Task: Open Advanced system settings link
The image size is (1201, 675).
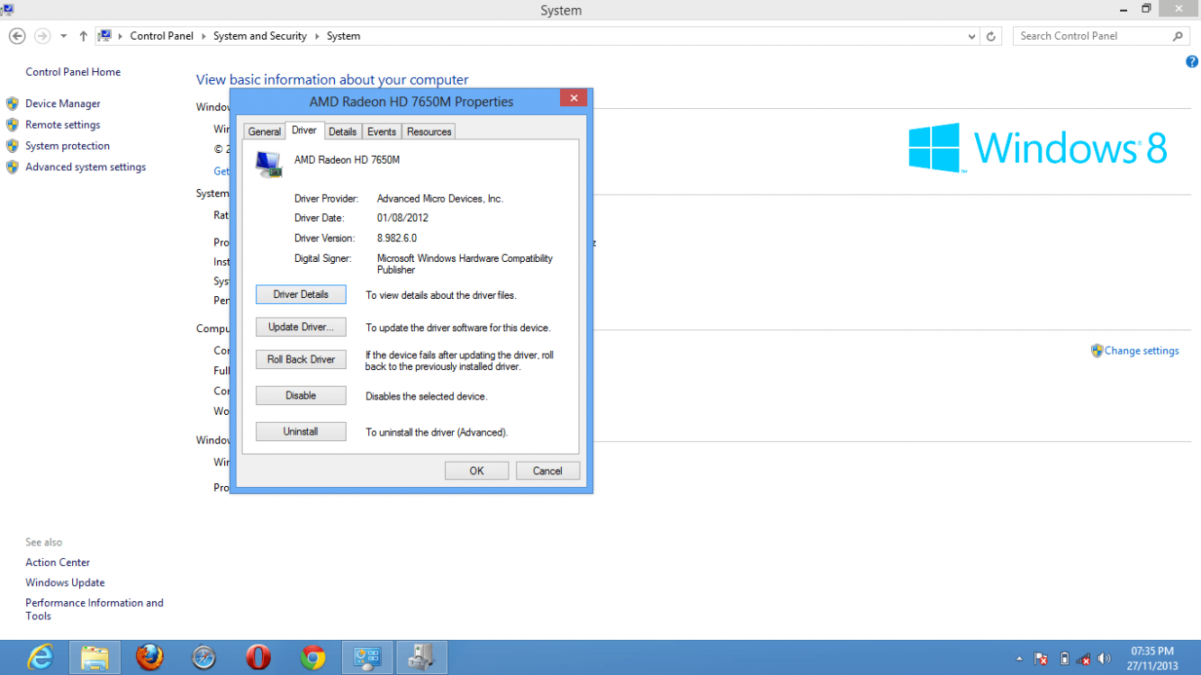Action: tap(86, 167)
